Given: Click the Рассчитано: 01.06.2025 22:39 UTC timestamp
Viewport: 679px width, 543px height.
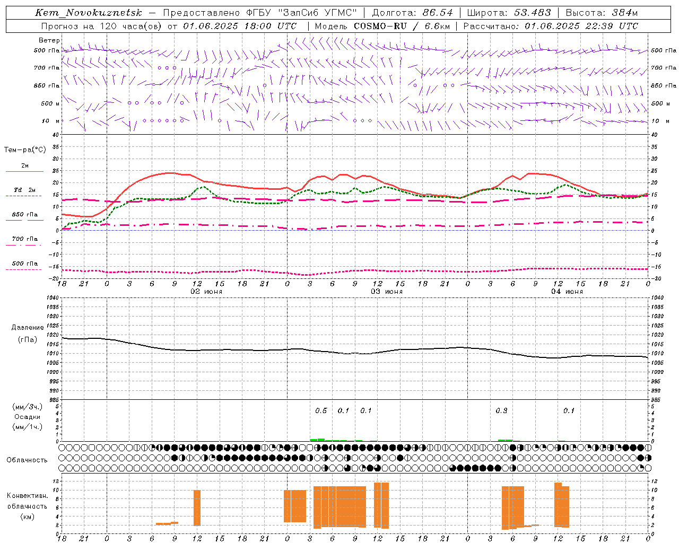Looking at the screenshot, I should (x=551, y=26).
